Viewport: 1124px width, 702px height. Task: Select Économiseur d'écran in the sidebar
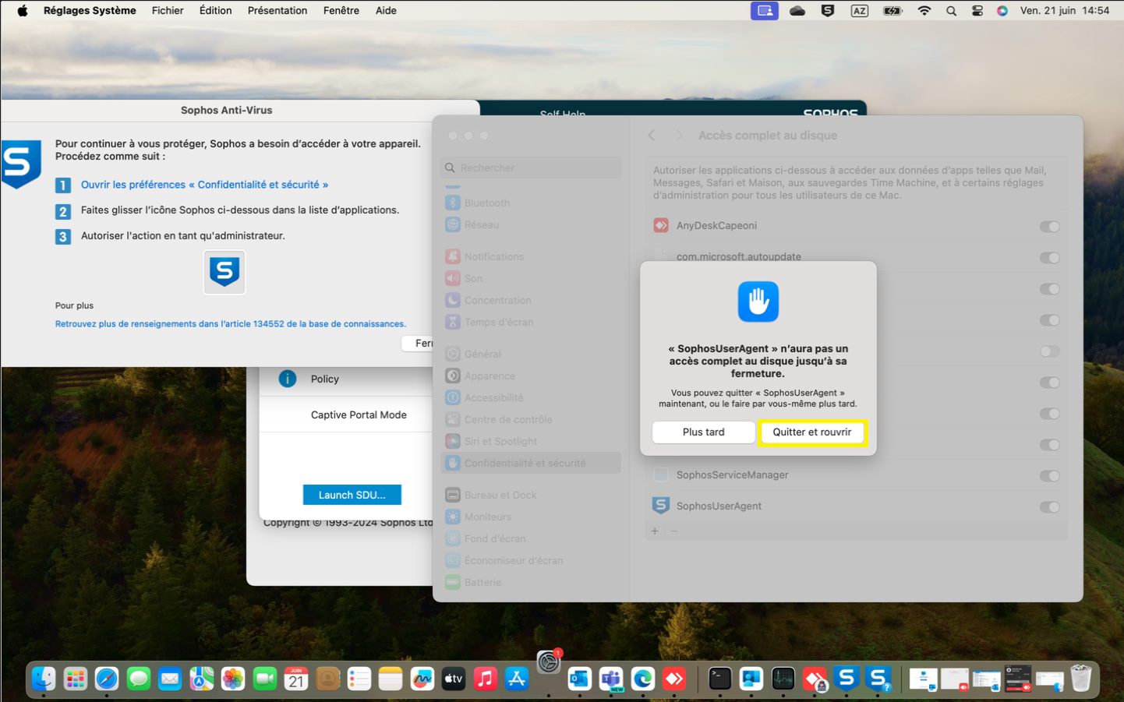[x=532, y=560]
